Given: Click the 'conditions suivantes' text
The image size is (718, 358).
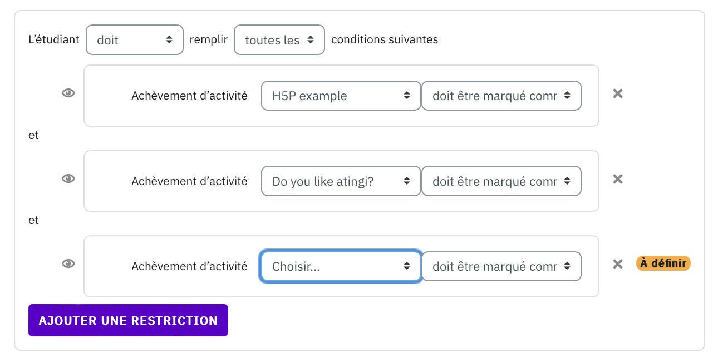Looking at the screenshot, I should pyautogui.click(x=385, y=39).
